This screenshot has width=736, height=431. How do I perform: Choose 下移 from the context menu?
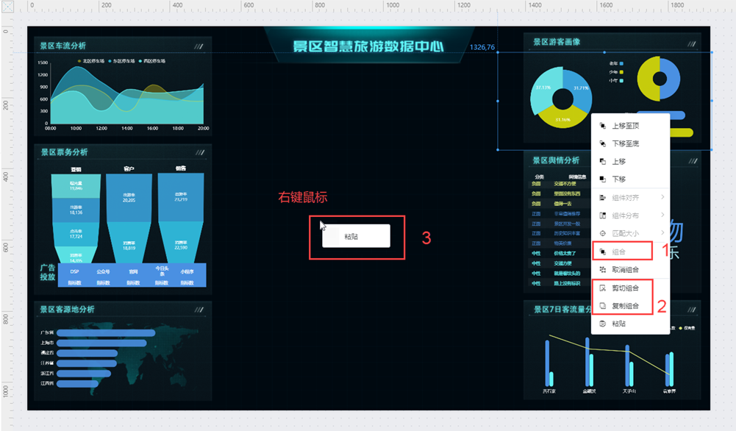click(630, 179)
